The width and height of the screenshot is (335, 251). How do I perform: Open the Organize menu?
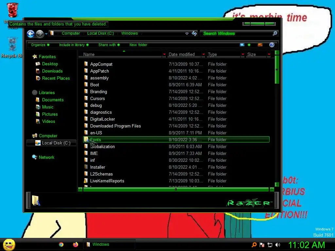click(40, 45)
